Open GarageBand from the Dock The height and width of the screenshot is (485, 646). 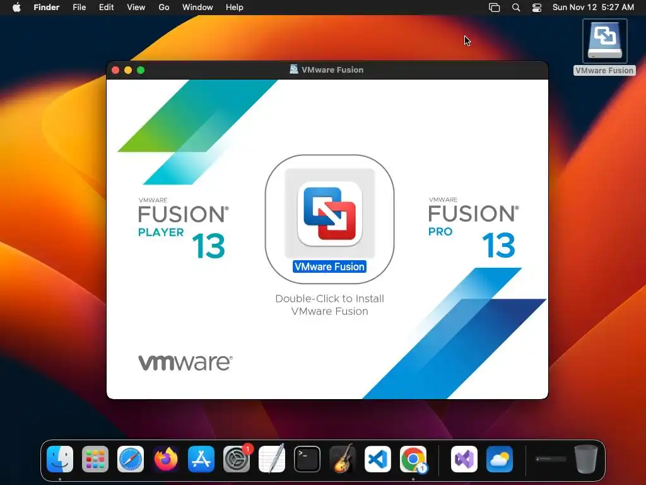tap(343, 459)
